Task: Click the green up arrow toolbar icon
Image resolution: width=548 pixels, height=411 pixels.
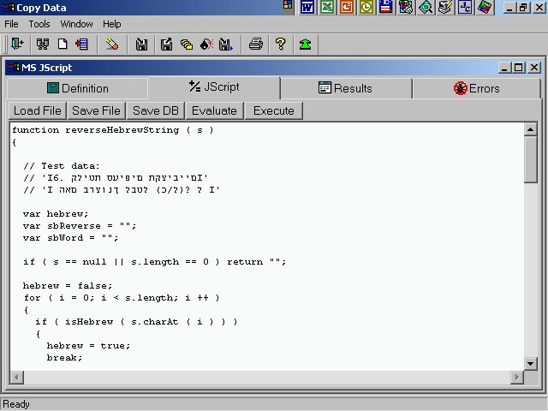Action: pyautogui.click(x=306, y=44)
